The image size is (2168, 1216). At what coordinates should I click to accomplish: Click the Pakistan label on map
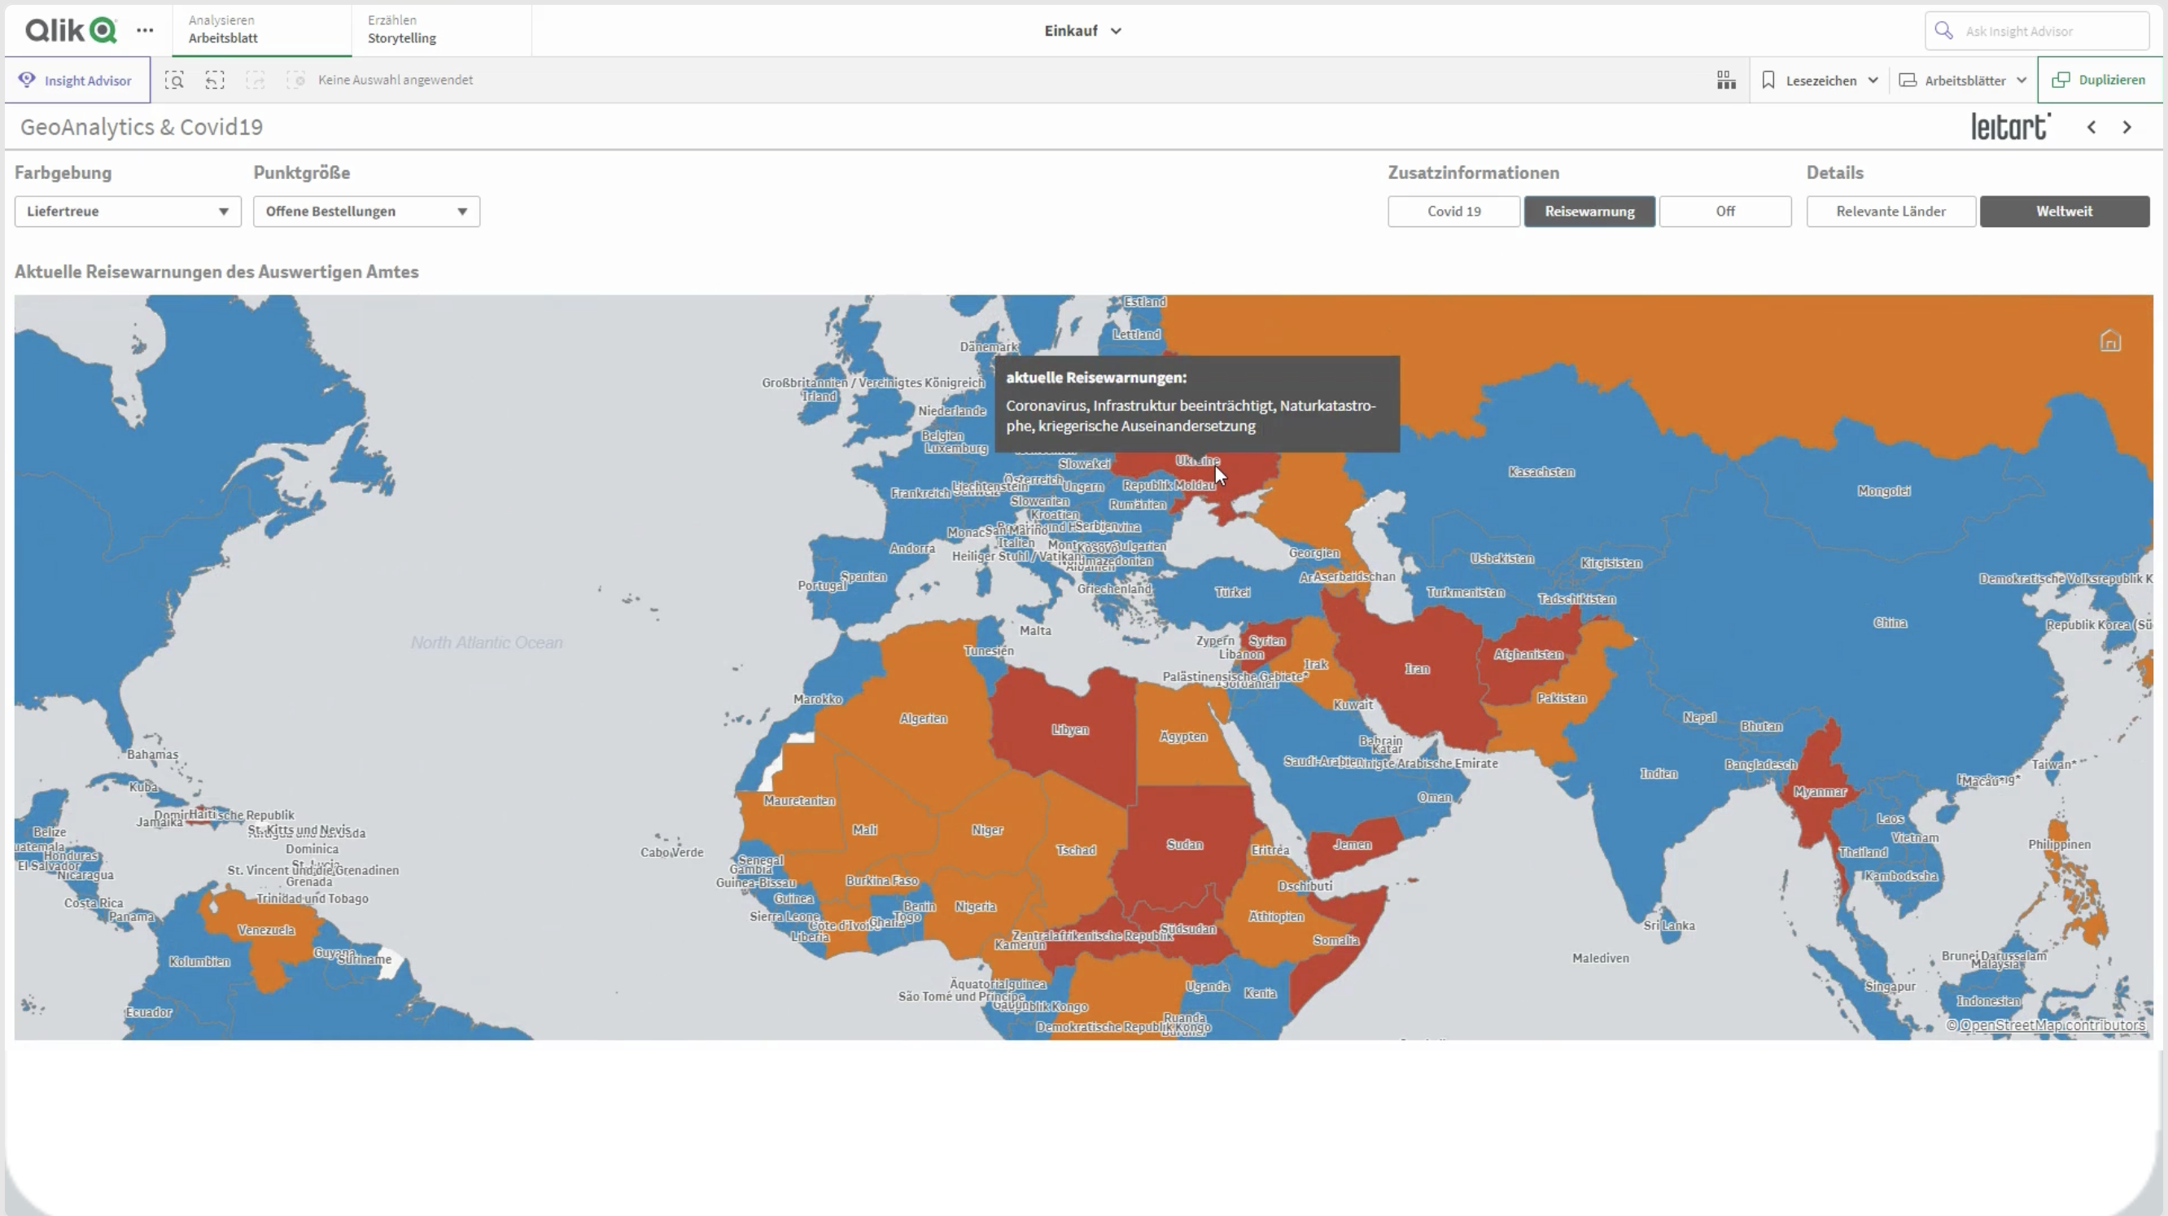click(x=1561, y=698)
